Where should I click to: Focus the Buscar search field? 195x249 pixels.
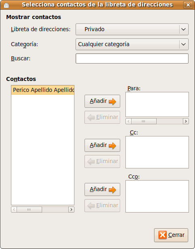(132, 58)
